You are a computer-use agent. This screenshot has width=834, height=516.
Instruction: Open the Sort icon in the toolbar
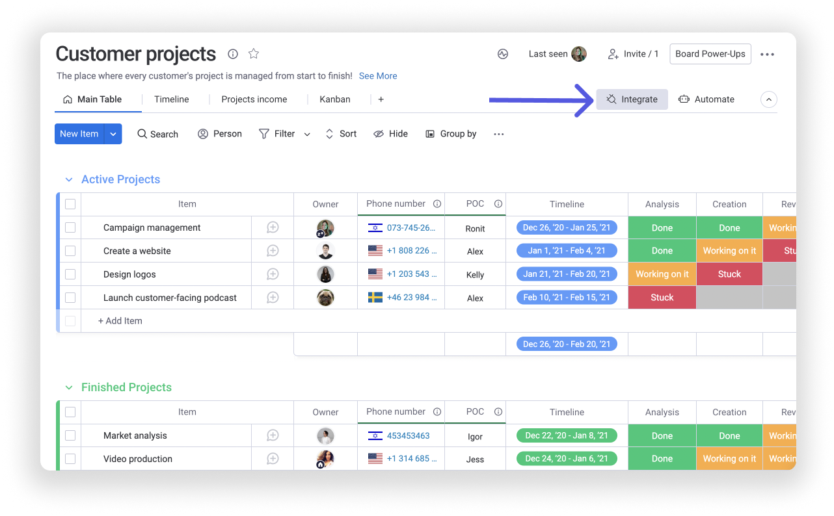click(329, 134)
